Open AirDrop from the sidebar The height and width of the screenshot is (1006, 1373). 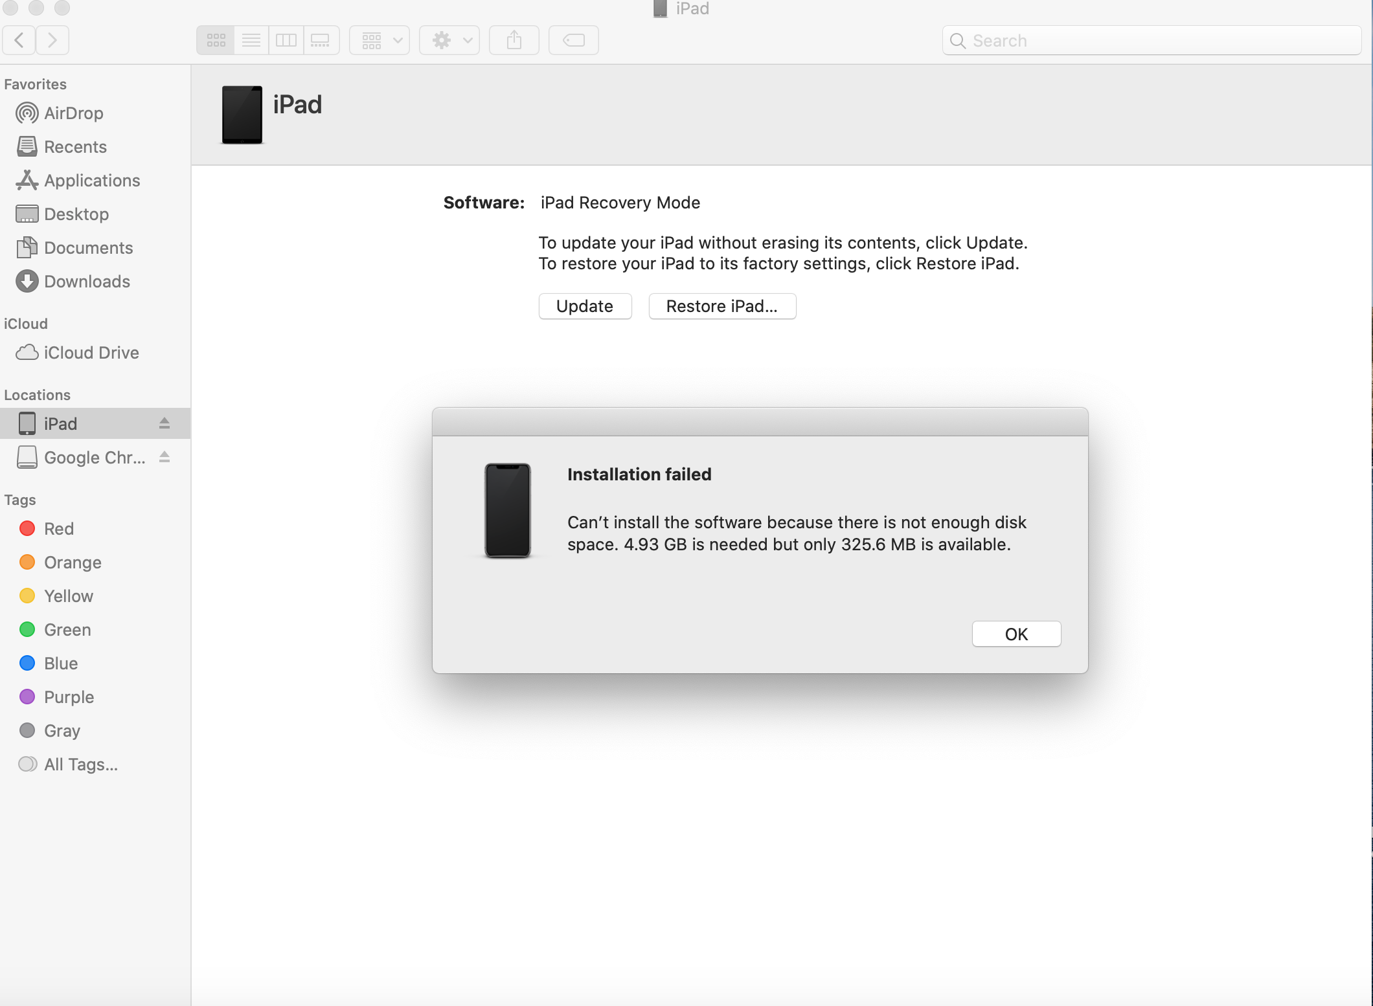coord(73,113)
